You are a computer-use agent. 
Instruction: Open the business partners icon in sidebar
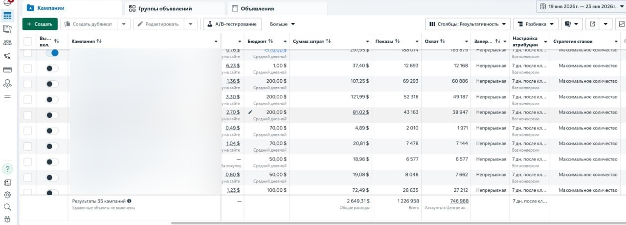pyautogui.click(x=7, y=84)
